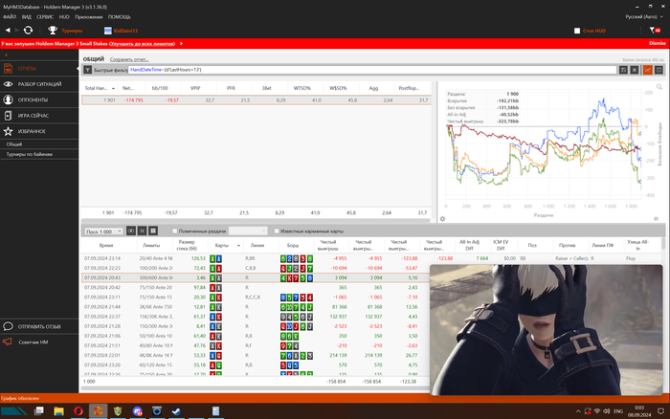Open the Русский (Авто) language dropdown
This screenshot has width=670, height=419.
[x=644, y=17]
